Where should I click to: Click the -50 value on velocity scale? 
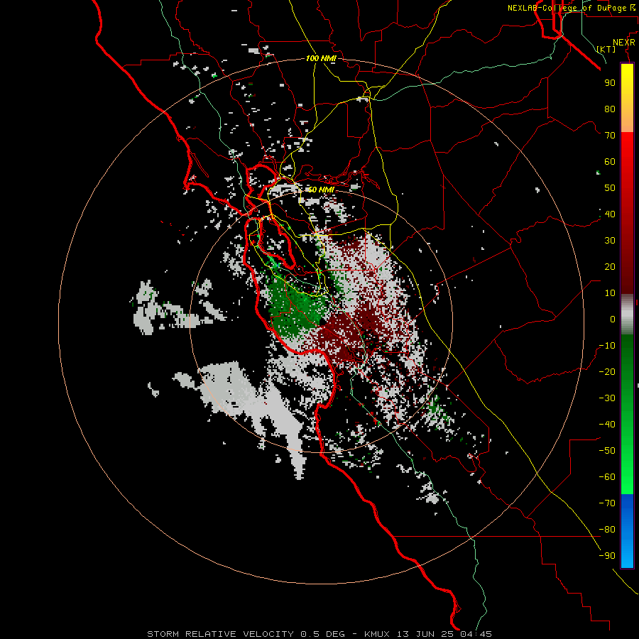click(607, 451)
